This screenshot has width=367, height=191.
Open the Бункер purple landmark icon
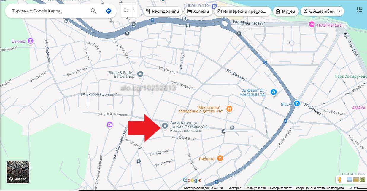point(31,41)
